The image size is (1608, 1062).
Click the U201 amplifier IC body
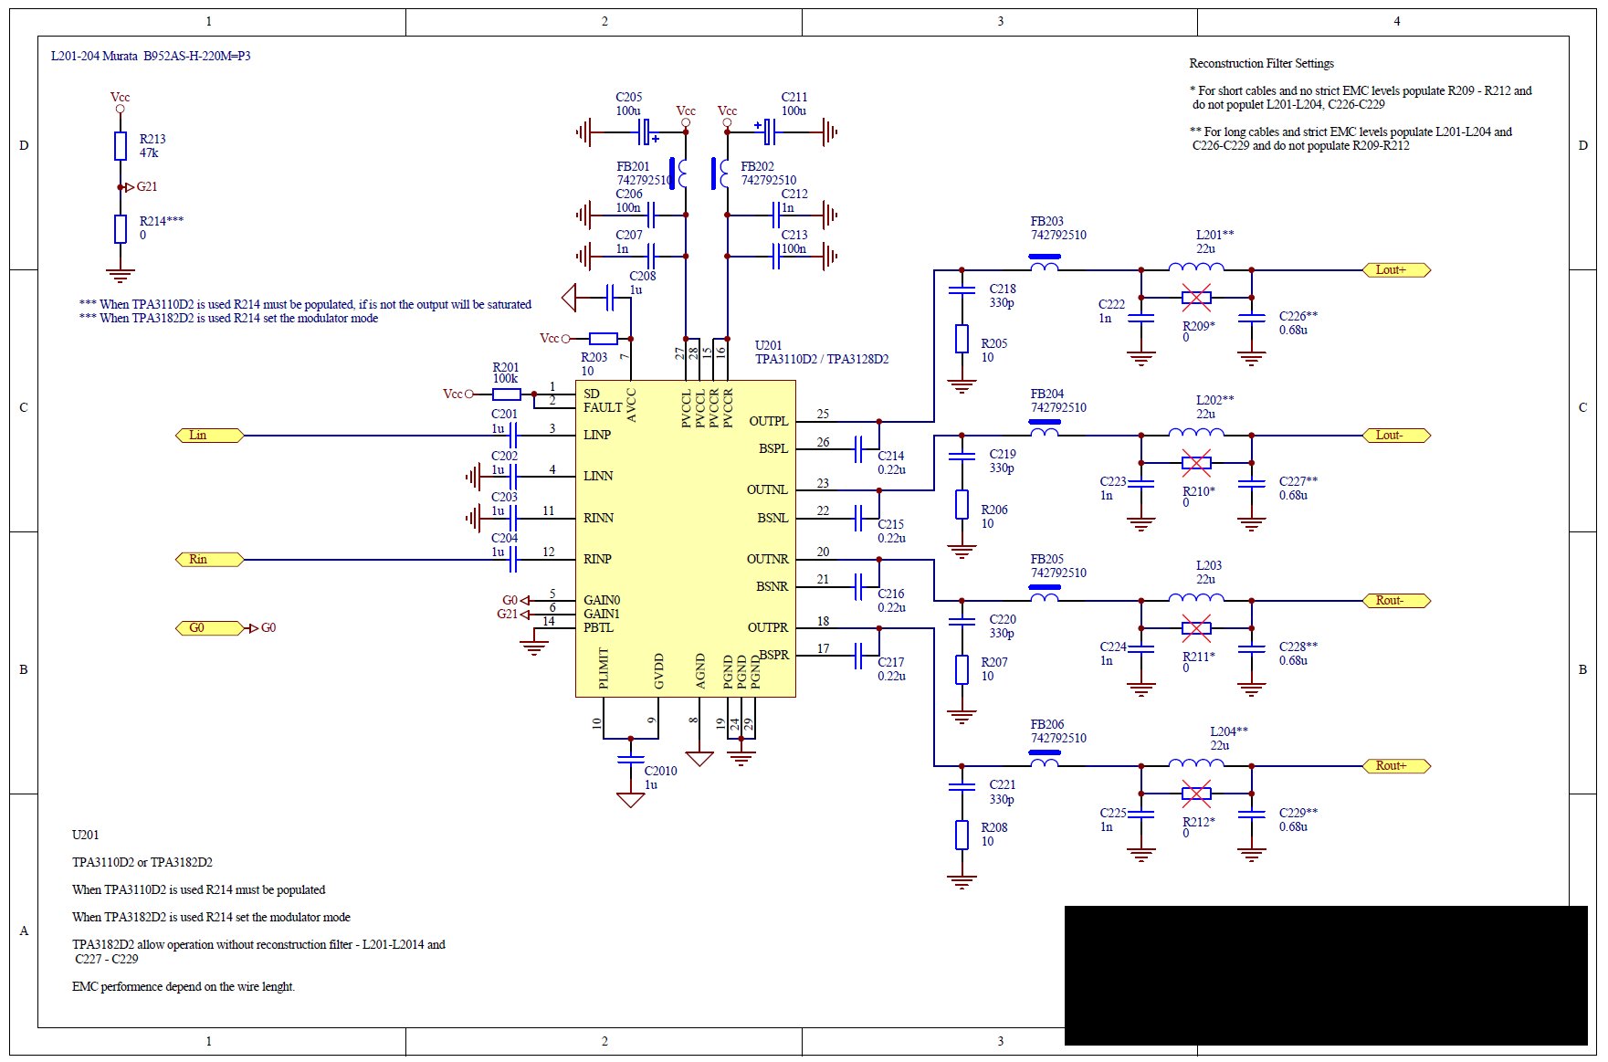[x=686, y=539]
